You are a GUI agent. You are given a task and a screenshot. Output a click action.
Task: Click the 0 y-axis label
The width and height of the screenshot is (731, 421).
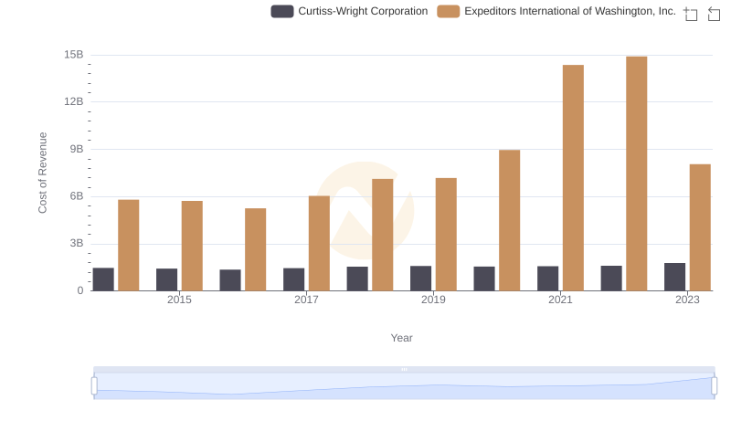[80, 290]
